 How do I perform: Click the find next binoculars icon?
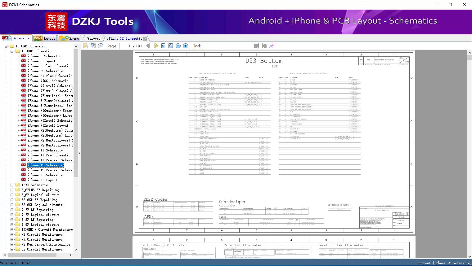[264, 46]
